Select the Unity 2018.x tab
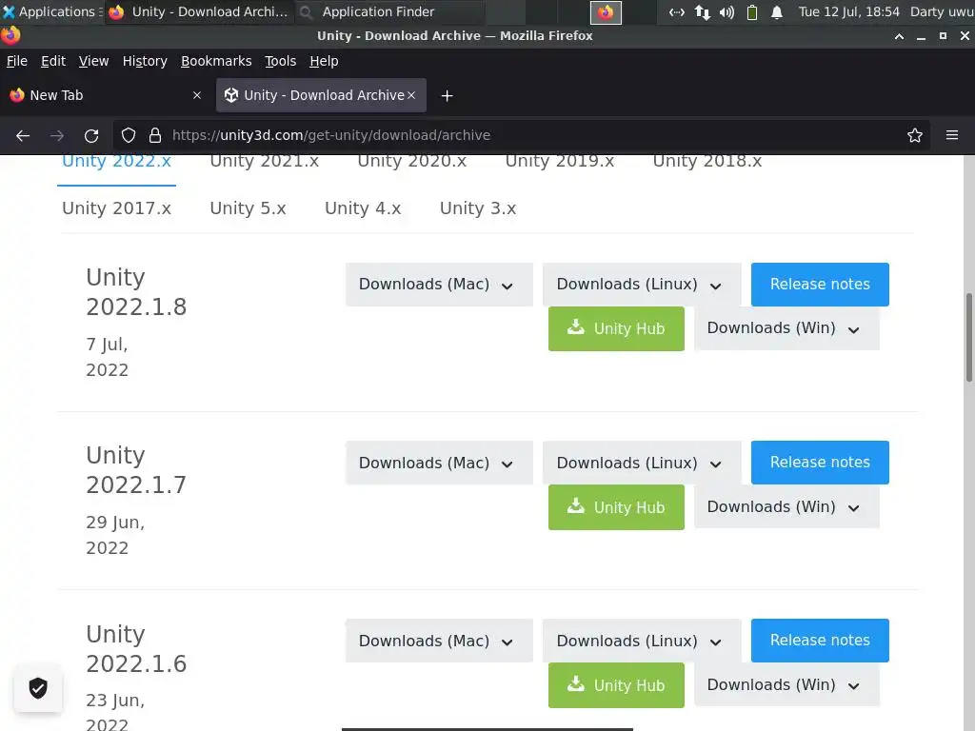The height and width of the screenshot is (731, 975). tap(707, 162)
